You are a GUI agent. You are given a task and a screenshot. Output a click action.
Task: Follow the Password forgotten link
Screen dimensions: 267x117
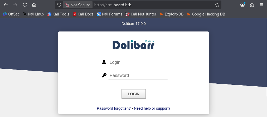tap(114, 108)
